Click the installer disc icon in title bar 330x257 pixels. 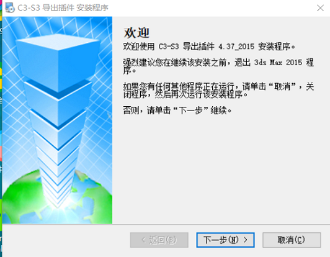point(10,8)
